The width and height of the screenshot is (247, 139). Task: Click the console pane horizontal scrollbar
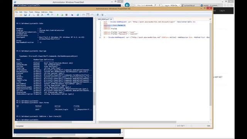pyautogui.click(x=45, y=122)
